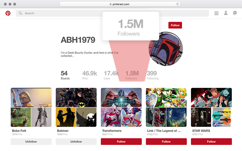Viewport: 242px width, 151px height.
Task: Follow the Link / The Legend of board
Action: [166, 142]
